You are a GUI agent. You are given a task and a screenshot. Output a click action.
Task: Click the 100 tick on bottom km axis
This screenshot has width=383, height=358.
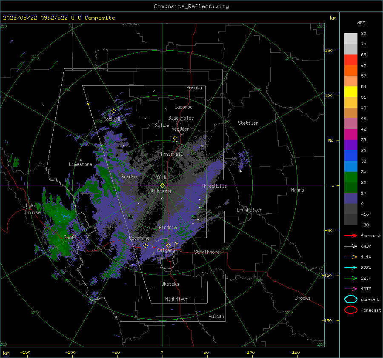click(250, 352)
